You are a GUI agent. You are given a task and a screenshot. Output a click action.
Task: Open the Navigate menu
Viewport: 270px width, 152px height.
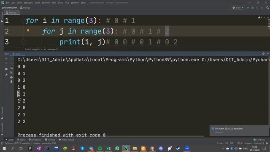point(28,3)
